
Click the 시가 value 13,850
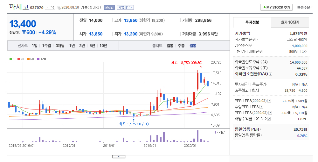coord(96,34)
